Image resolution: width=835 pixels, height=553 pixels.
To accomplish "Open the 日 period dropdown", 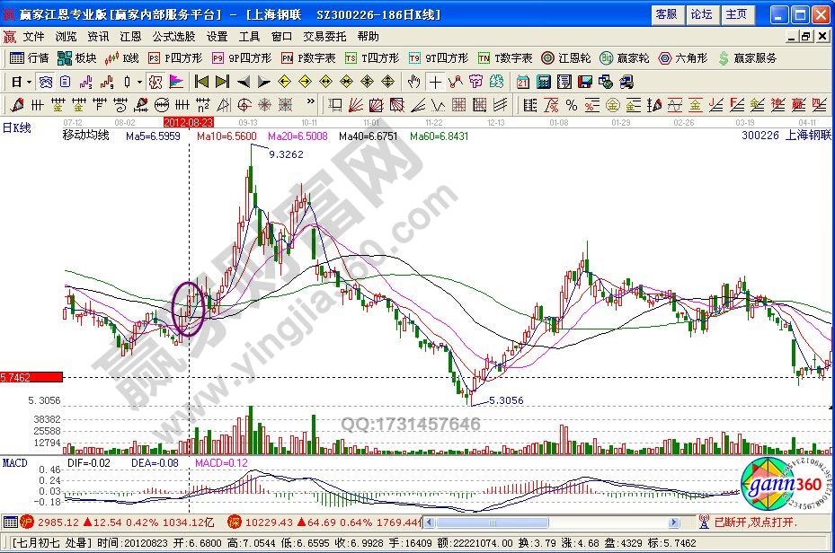I will point(21,82).
